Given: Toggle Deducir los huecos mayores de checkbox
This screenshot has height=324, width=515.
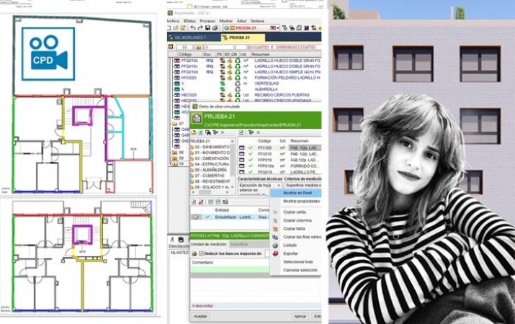Looking at the screenshot, I should click(x=201, y=253).
